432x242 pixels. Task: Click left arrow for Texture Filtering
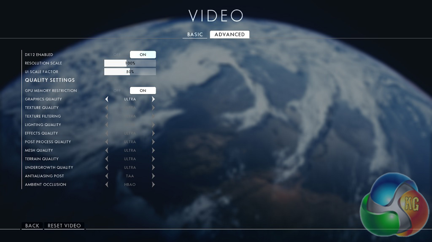(107, 116)
